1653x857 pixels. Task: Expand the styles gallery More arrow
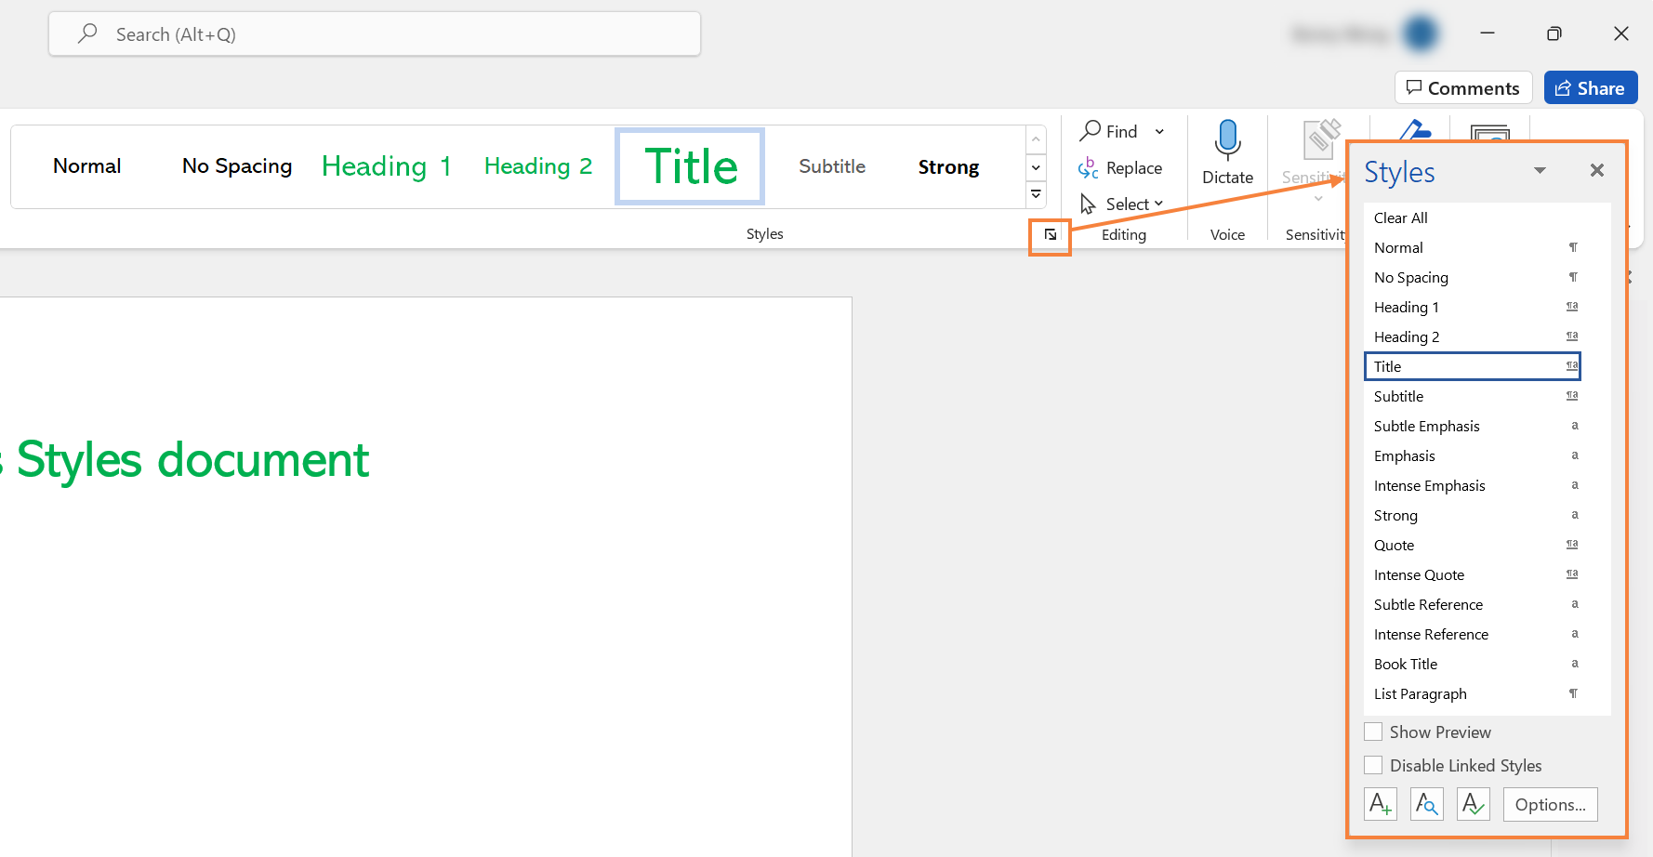pyautogui.click(x=1036, y=195)
